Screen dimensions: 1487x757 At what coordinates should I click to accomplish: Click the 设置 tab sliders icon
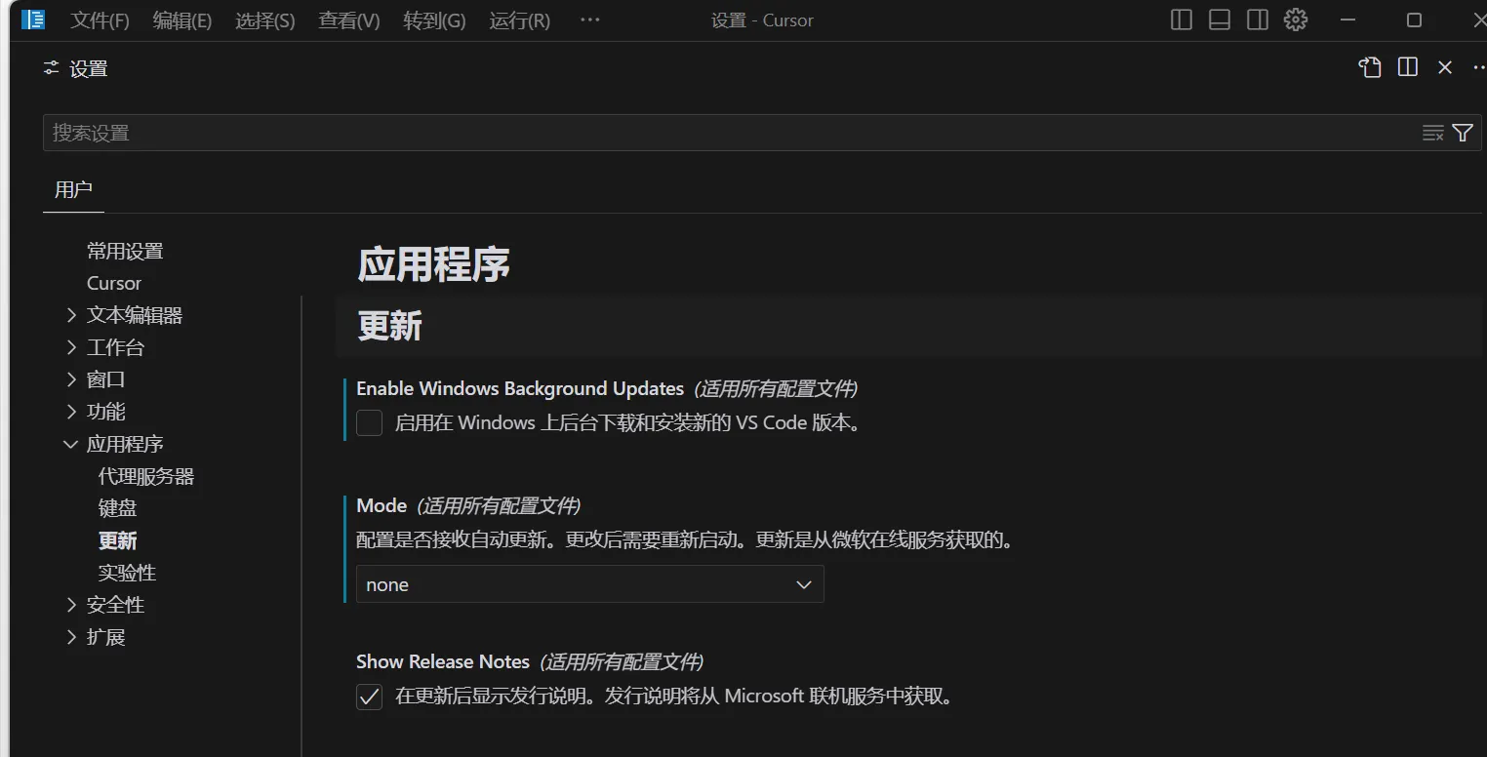(x=52, y=68)
